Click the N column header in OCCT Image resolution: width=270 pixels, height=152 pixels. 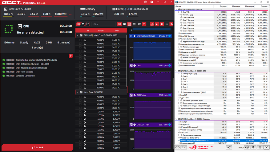[88, 31]
